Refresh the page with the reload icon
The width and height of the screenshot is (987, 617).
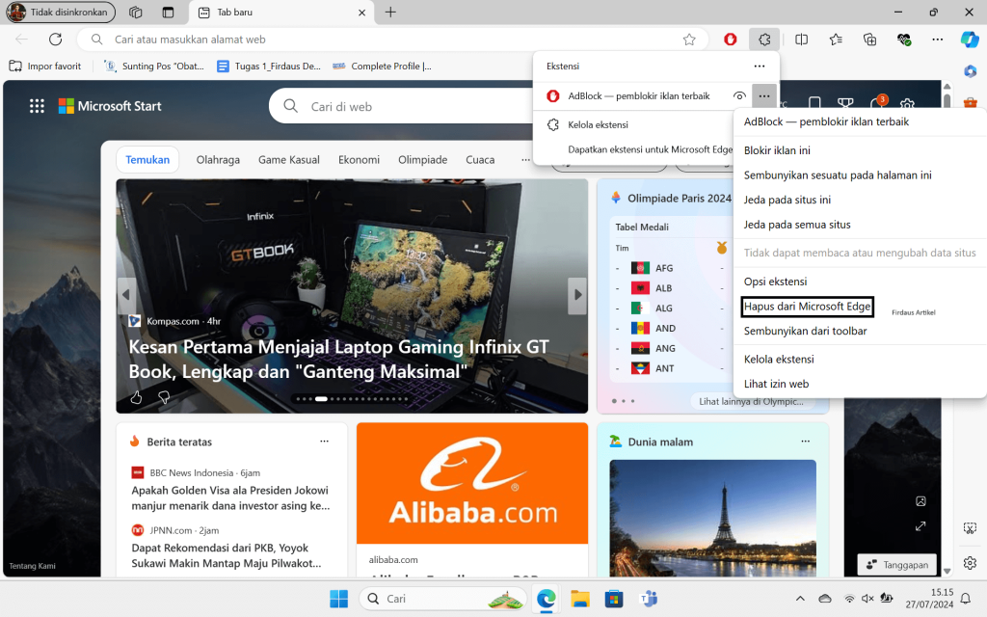coord(55,40)
